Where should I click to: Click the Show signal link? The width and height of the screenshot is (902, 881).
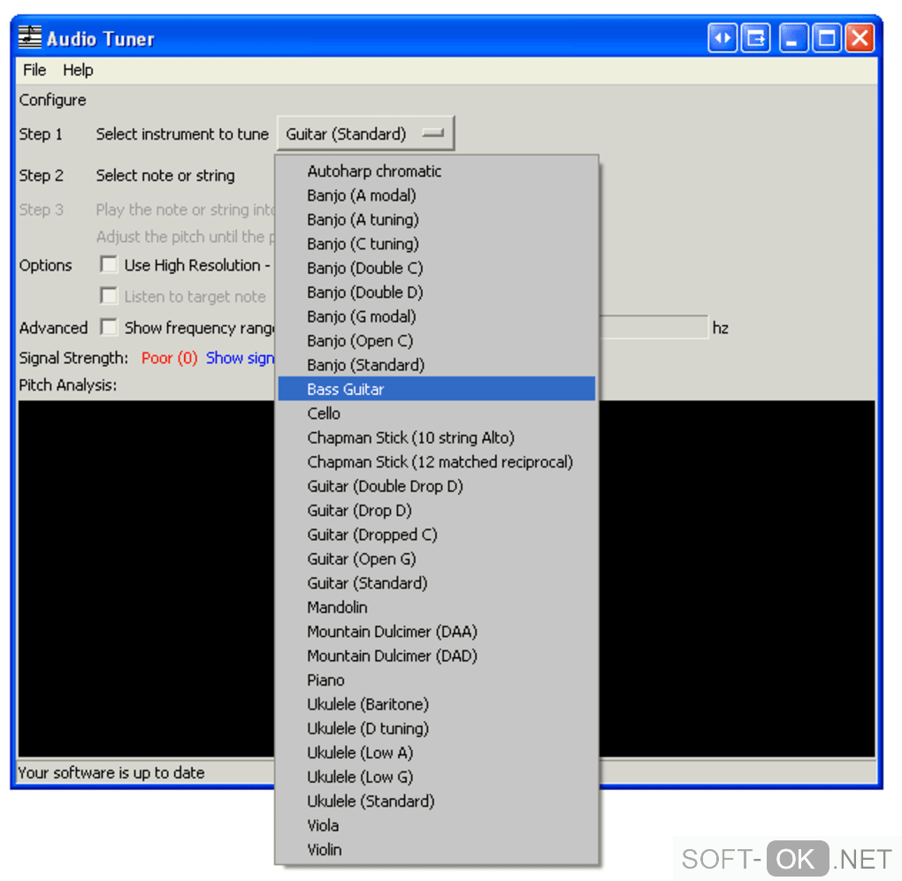pos(240,358)
